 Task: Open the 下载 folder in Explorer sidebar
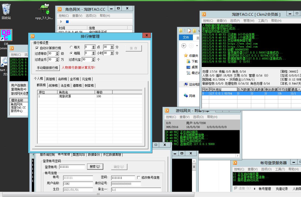pyautogui.click(x=195, y=61)
